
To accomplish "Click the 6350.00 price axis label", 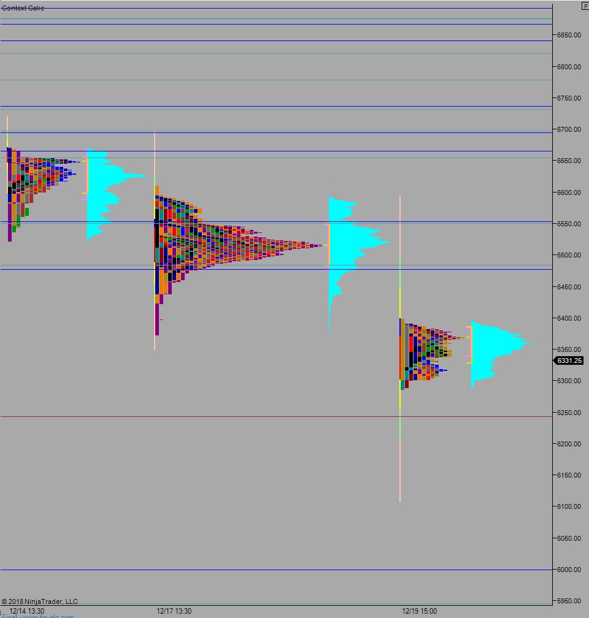I will 569,349.
